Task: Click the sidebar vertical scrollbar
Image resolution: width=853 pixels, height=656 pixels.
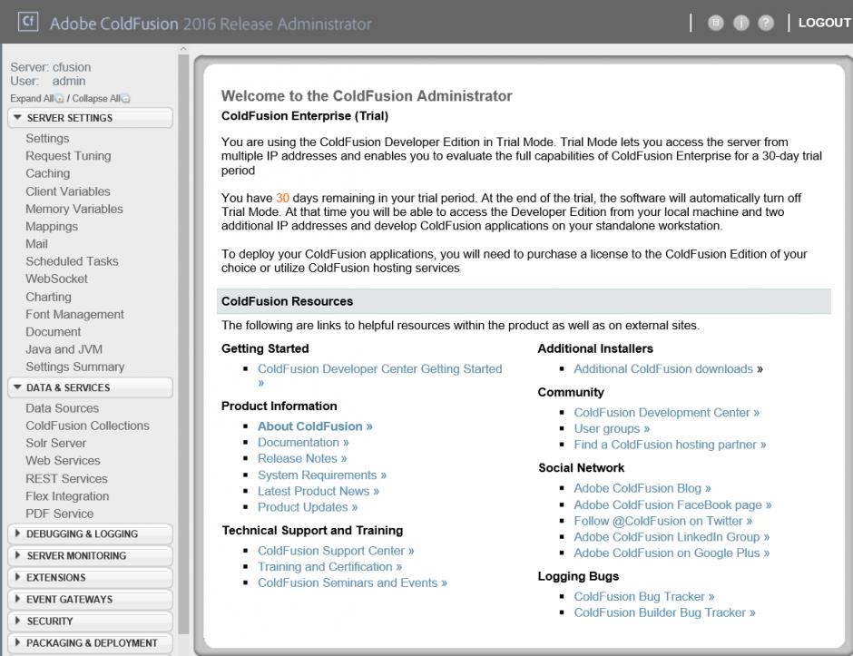Action: pos(183,344)
